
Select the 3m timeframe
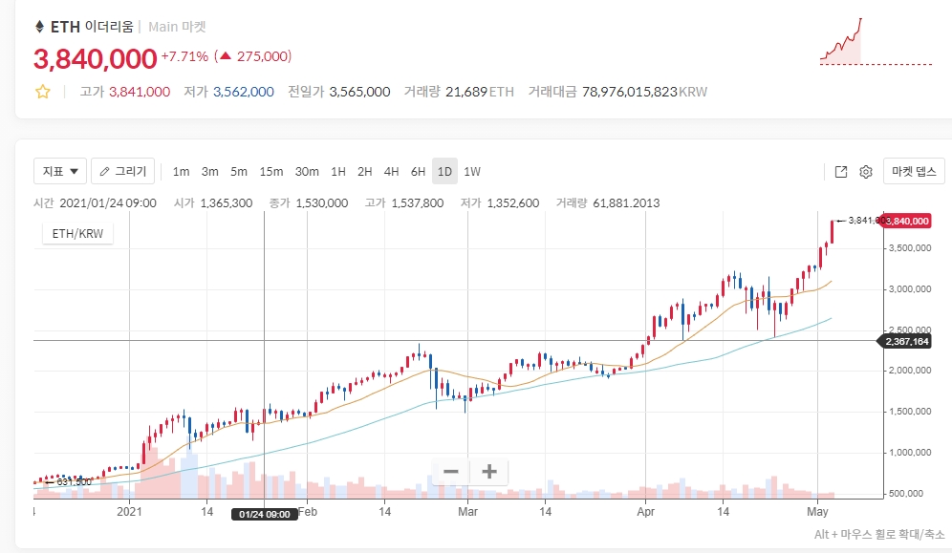click(210, 172)
